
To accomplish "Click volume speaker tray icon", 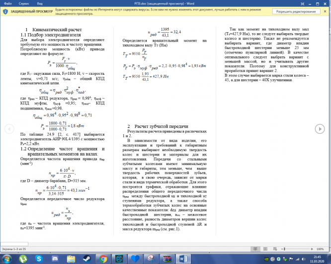I will coord(304,259).
